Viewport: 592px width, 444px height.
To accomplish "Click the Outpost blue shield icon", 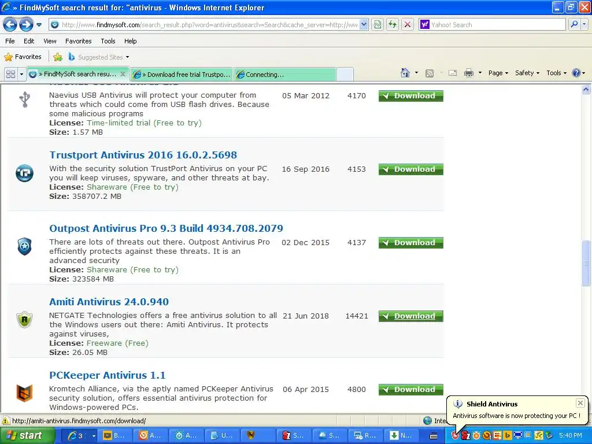I will (x=24, y=246).
